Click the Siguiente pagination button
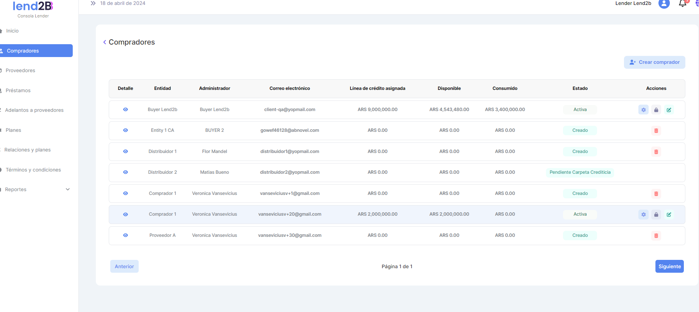Viewport: 699px width, 312px height. [x=669, y=266]
